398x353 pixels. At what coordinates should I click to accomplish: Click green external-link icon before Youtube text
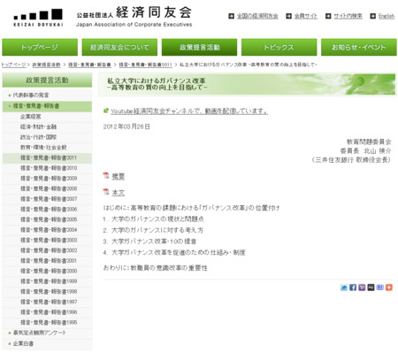click(x=106, y=111)
